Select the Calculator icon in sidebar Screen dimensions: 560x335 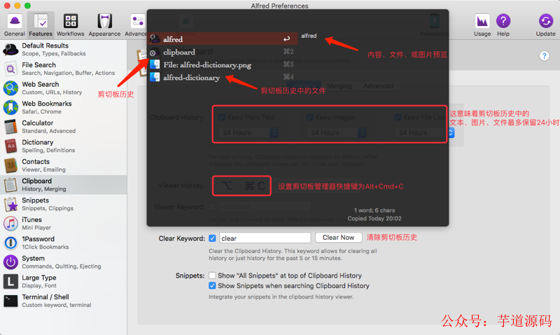tap(10, 127)
